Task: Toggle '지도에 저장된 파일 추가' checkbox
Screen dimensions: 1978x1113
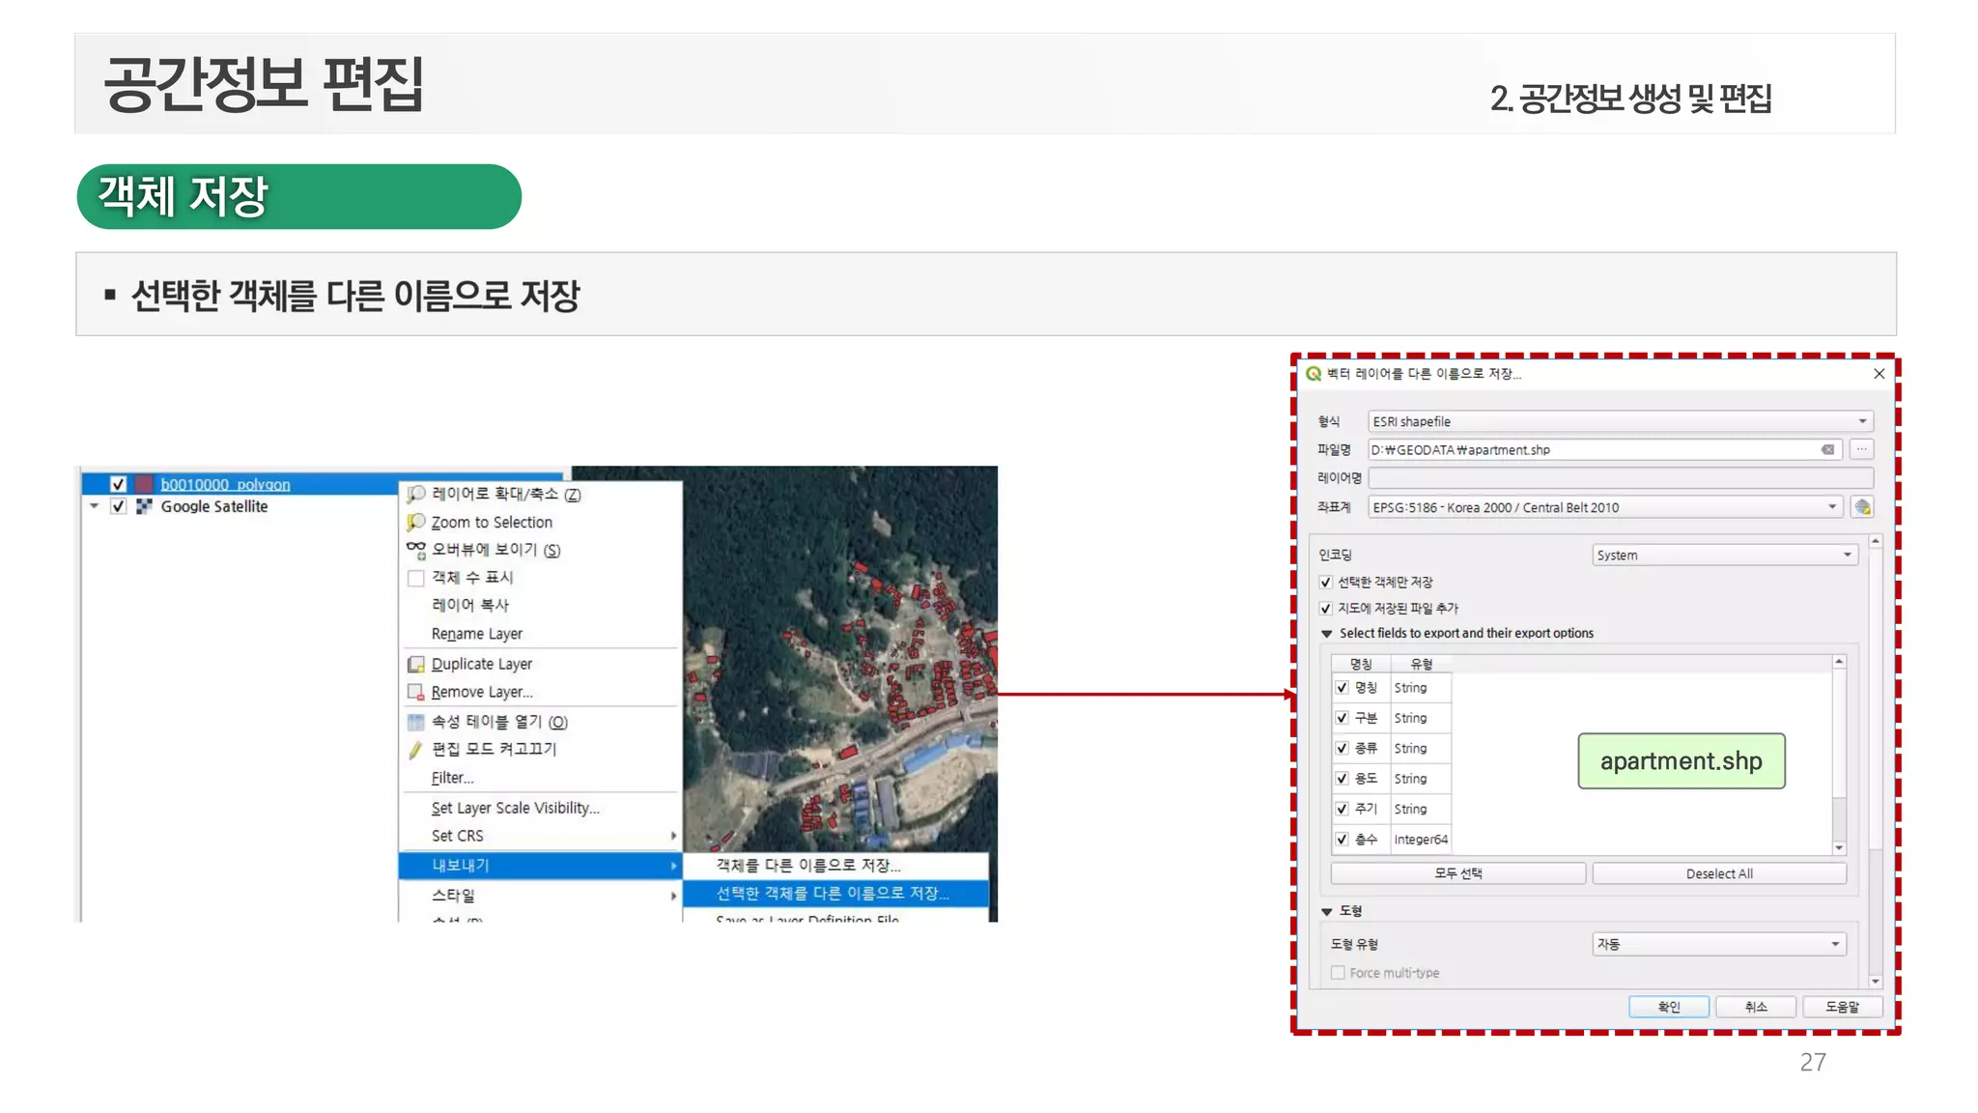Action: pyautogui.click(x=1326, y=608)
